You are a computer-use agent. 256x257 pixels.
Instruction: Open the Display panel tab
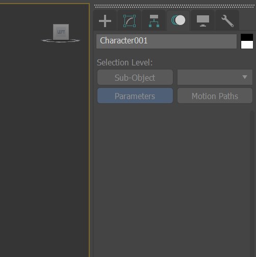[202, 21]
